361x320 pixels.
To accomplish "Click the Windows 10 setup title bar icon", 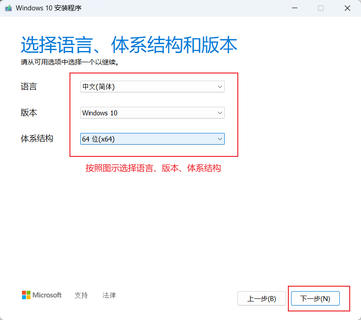I will point(9,8).
